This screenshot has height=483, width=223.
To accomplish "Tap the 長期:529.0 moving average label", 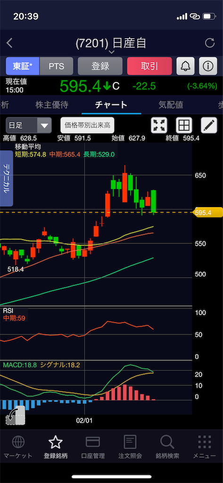I will 99,154.
